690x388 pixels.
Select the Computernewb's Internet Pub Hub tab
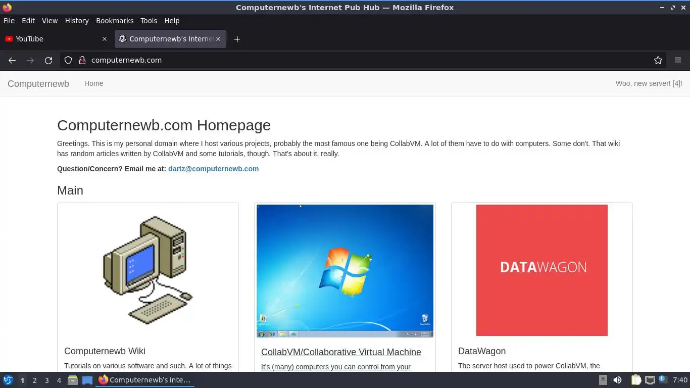(170, 39)
